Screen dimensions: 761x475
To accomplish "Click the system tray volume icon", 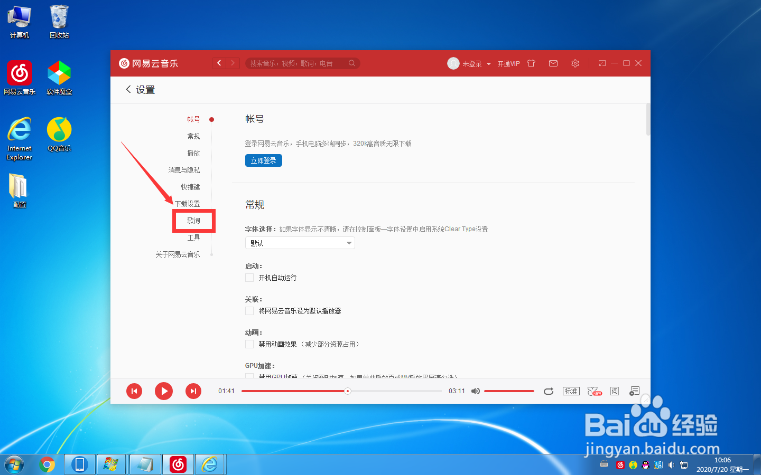I will pyautogui.click(x=671, y=465).
